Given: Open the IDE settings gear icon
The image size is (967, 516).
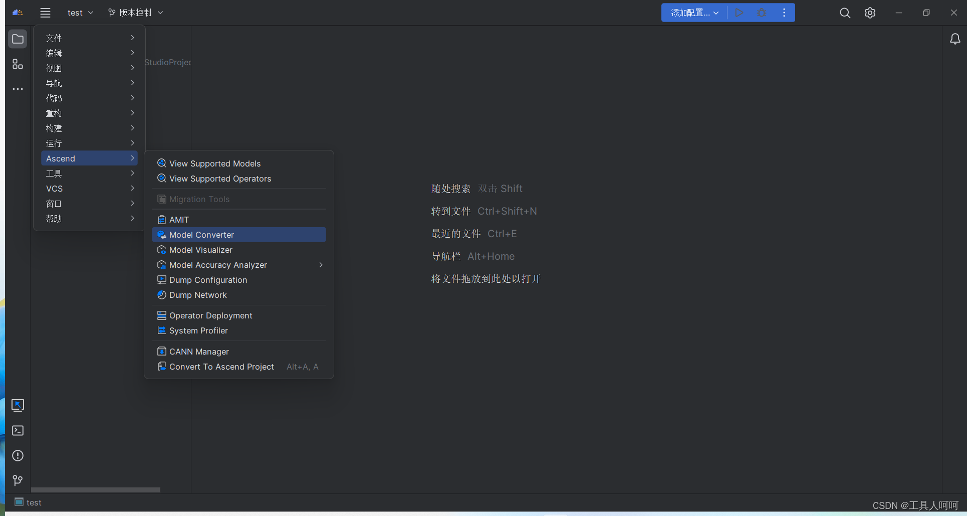Looking at the screenshot, I should (870, 13).
